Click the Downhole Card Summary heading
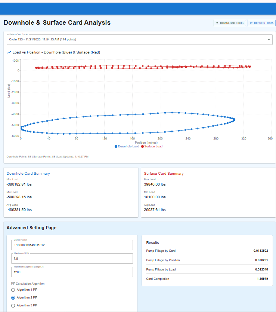Image resolution: width=276 pixels, height=312 pixels. point(28,174)
